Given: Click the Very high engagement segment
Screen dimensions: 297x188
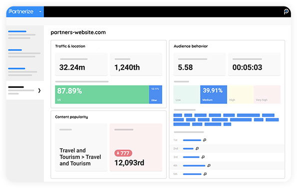Looking at the screenshot, I should coord(267,94).
